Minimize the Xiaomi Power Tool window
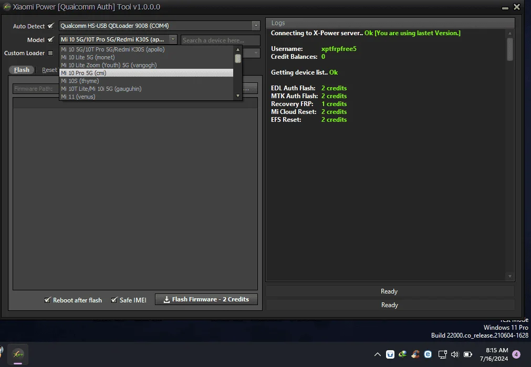The image size is (531, 367). tap(505, 7)
